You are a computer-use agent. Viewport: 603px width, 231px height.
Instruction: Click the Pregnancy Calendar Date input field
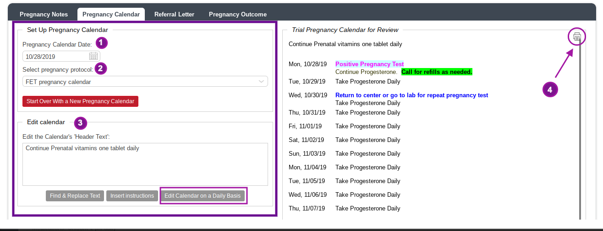click(55, 57)
